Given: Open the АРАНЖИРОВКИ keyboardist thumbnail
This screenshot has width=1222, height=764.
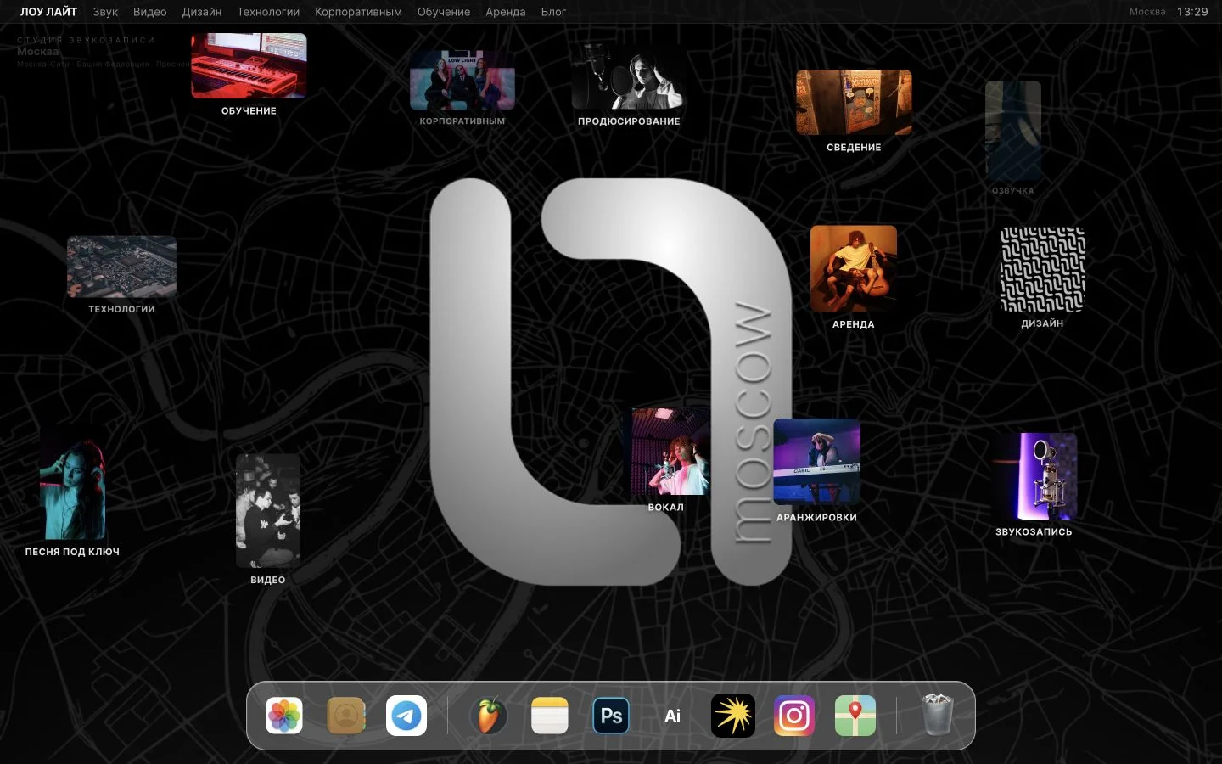Looking at the screenshot, I should (x=816, y=463).
